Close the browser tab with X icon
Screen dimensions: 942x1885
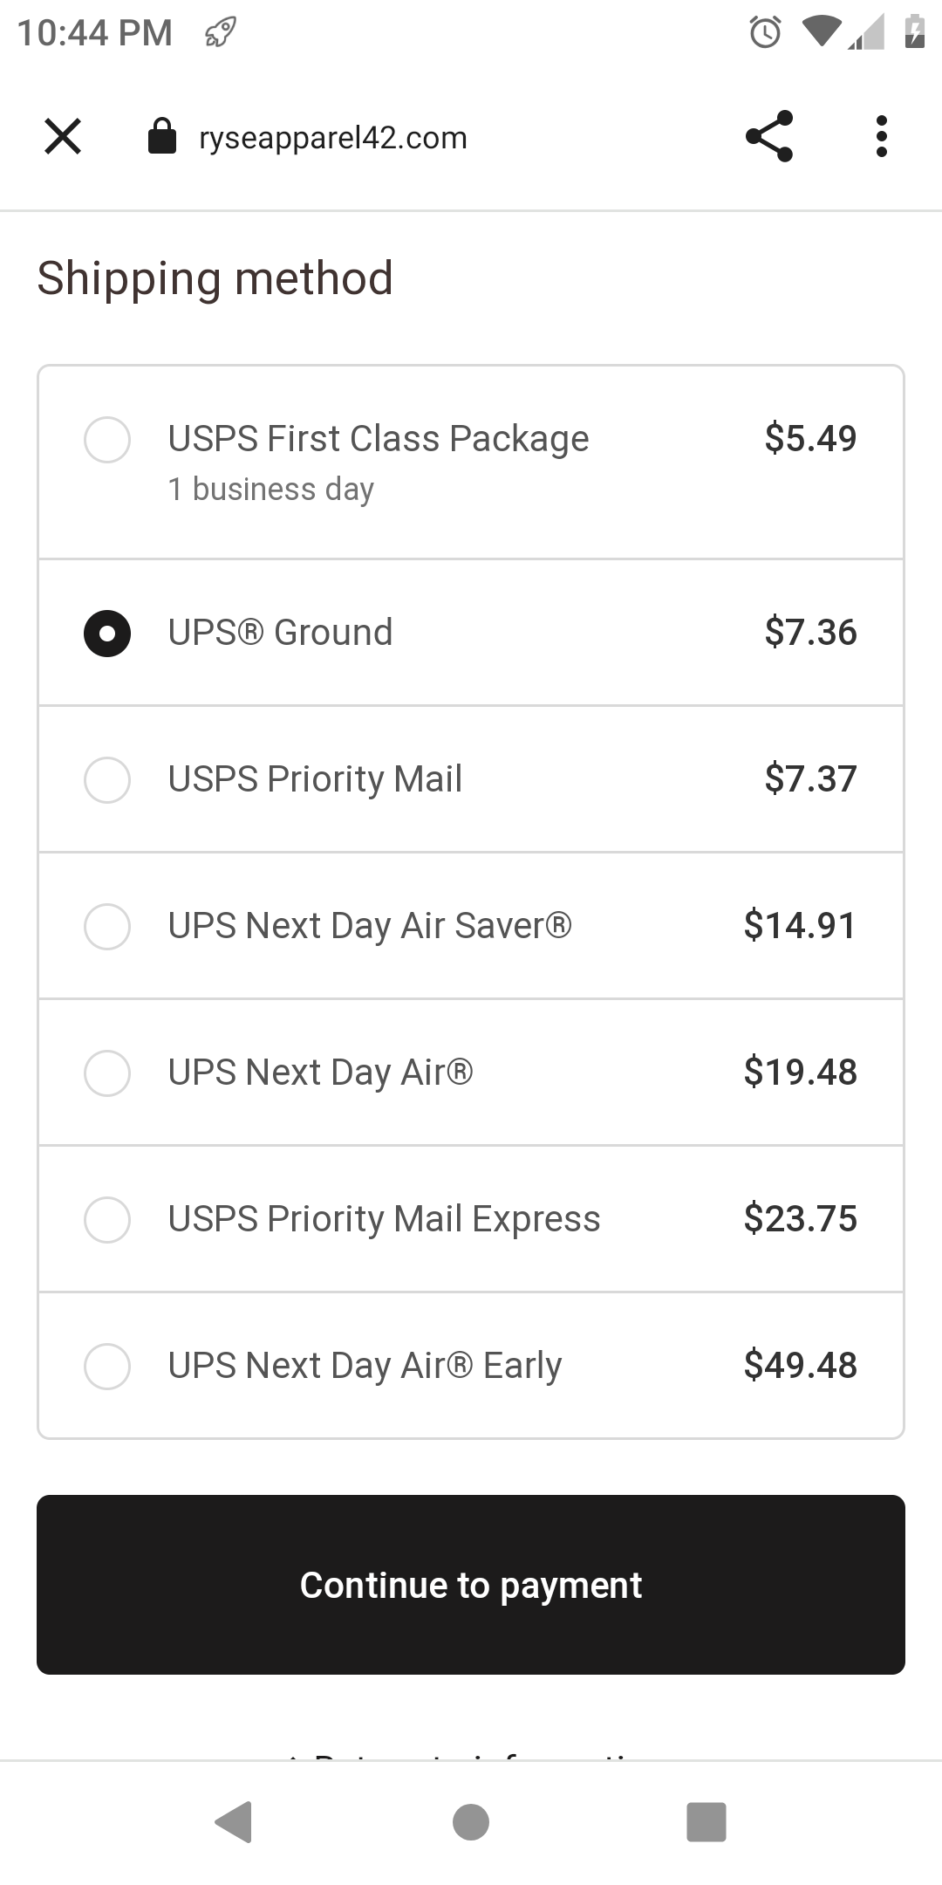pyautogui.click(x=63, y=137)
